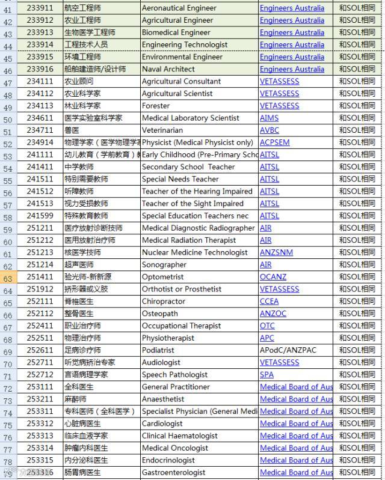Select cell with code 233911
This screenshot has width=385, height=480.
tap(40, 8)
